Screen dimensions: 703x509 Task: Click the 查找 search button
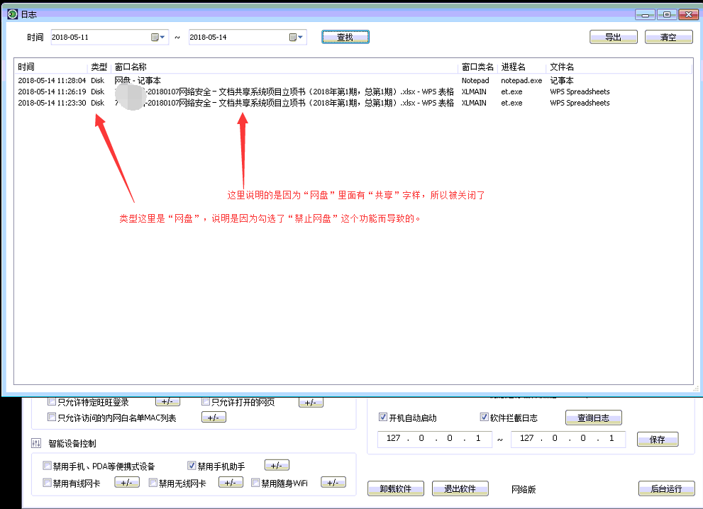click(345, 38)
